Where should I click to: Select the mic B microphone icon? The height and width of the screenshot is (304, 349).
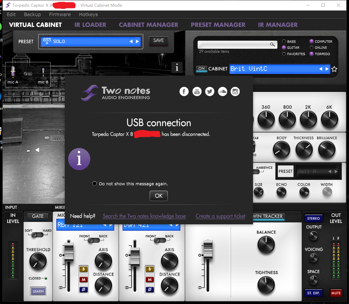click(x=43, y=72)
